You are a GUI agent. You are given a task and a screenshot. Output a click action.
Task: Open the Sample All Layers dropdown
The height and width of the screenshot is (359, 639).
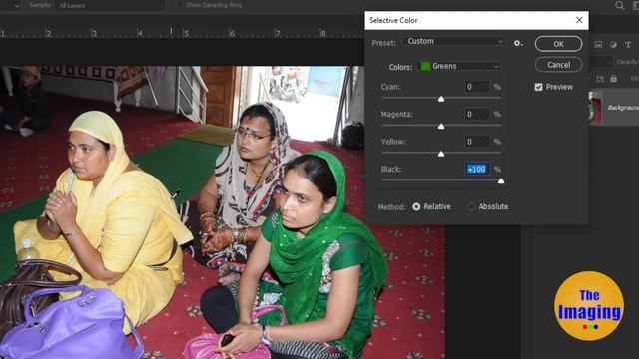click(110, 5)
